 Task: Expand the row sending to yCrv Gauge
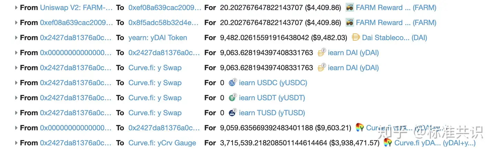(16, 143)
